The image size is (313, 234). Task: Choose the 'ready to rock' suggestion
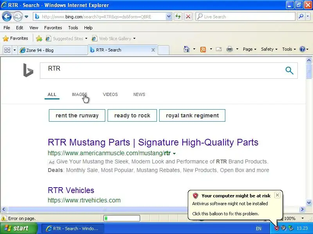[x=132, y=115]
